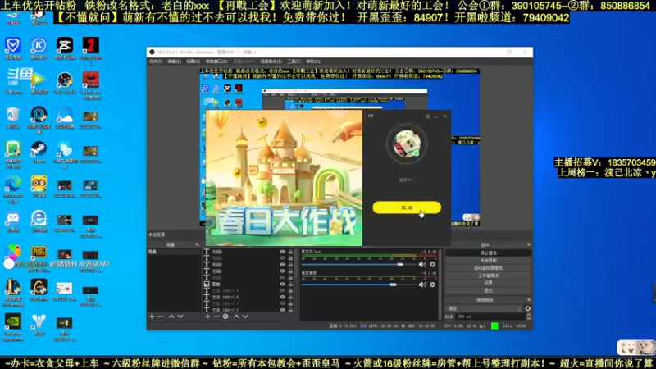This screenshot has width=656, height=369.
Task: Click yellow cancel button in YY window
Action: pos(407,207)
